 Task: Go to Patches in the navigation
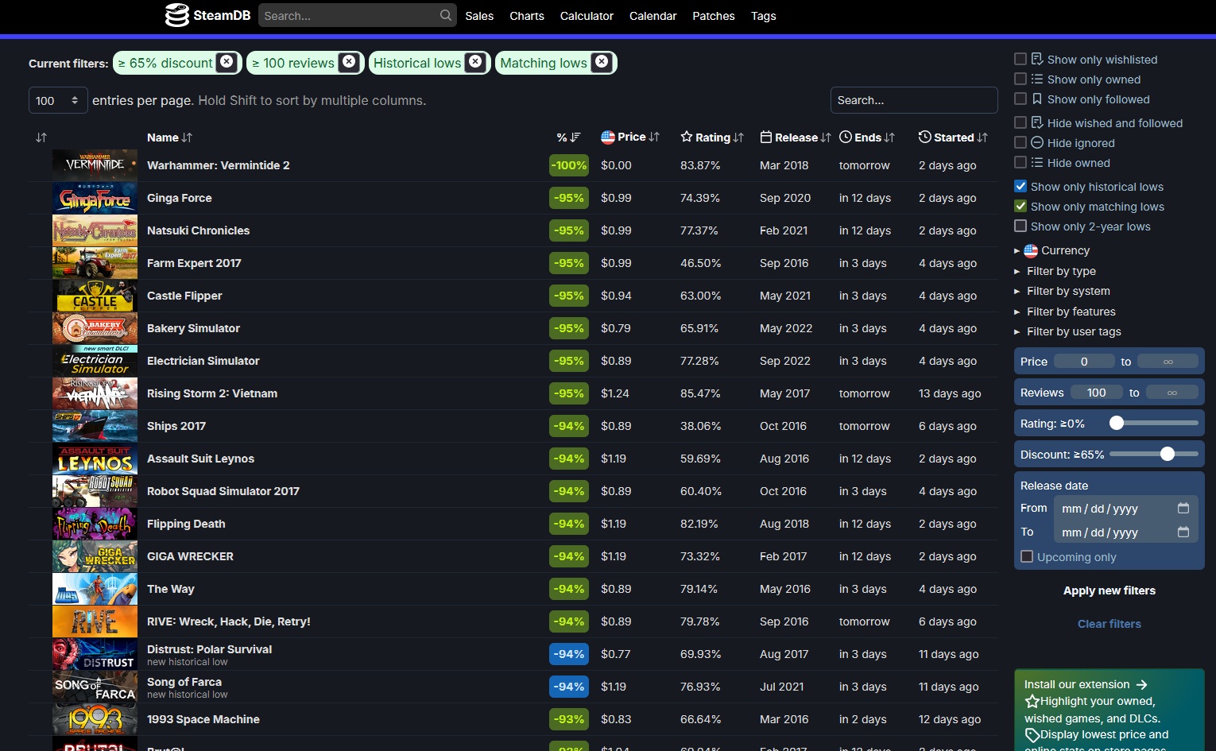(x=714, y=16)
